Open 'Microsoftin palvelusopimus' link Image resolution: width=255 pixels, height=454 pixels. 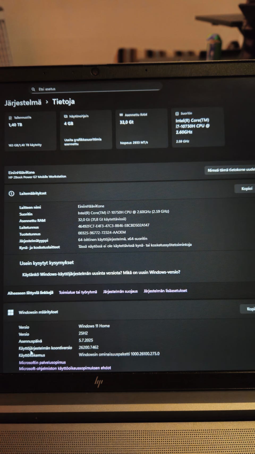click(42, 362)
